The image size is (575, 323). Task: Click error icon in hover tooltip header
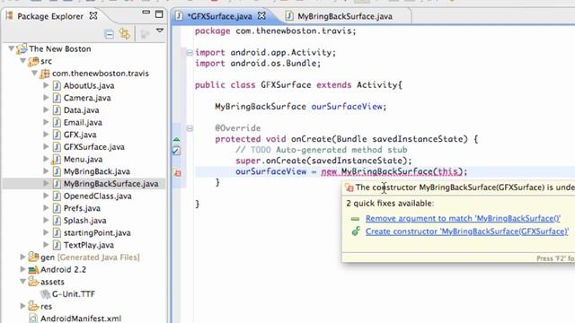tap(349, 188)
